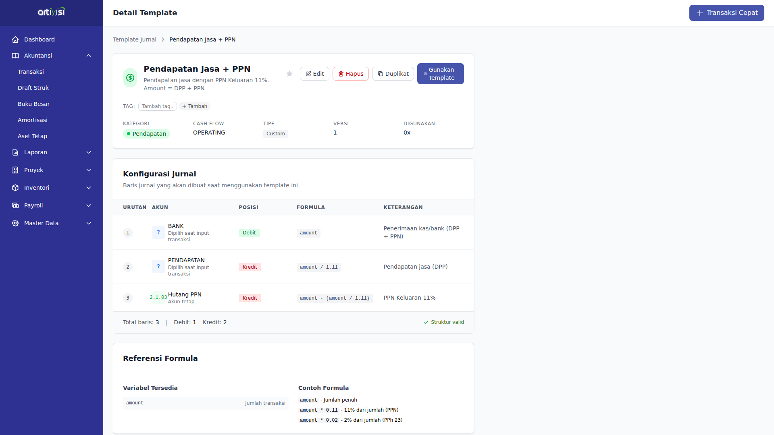Click the Laporan report icon
This screenshot has width=774, height=435.
coord(15,152)
